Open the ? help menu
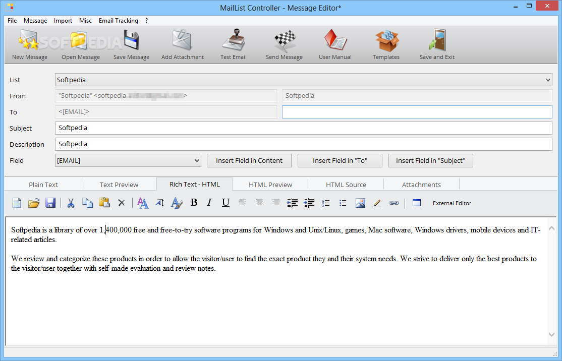This screenshot has width=562, height=361. point(147,20)
